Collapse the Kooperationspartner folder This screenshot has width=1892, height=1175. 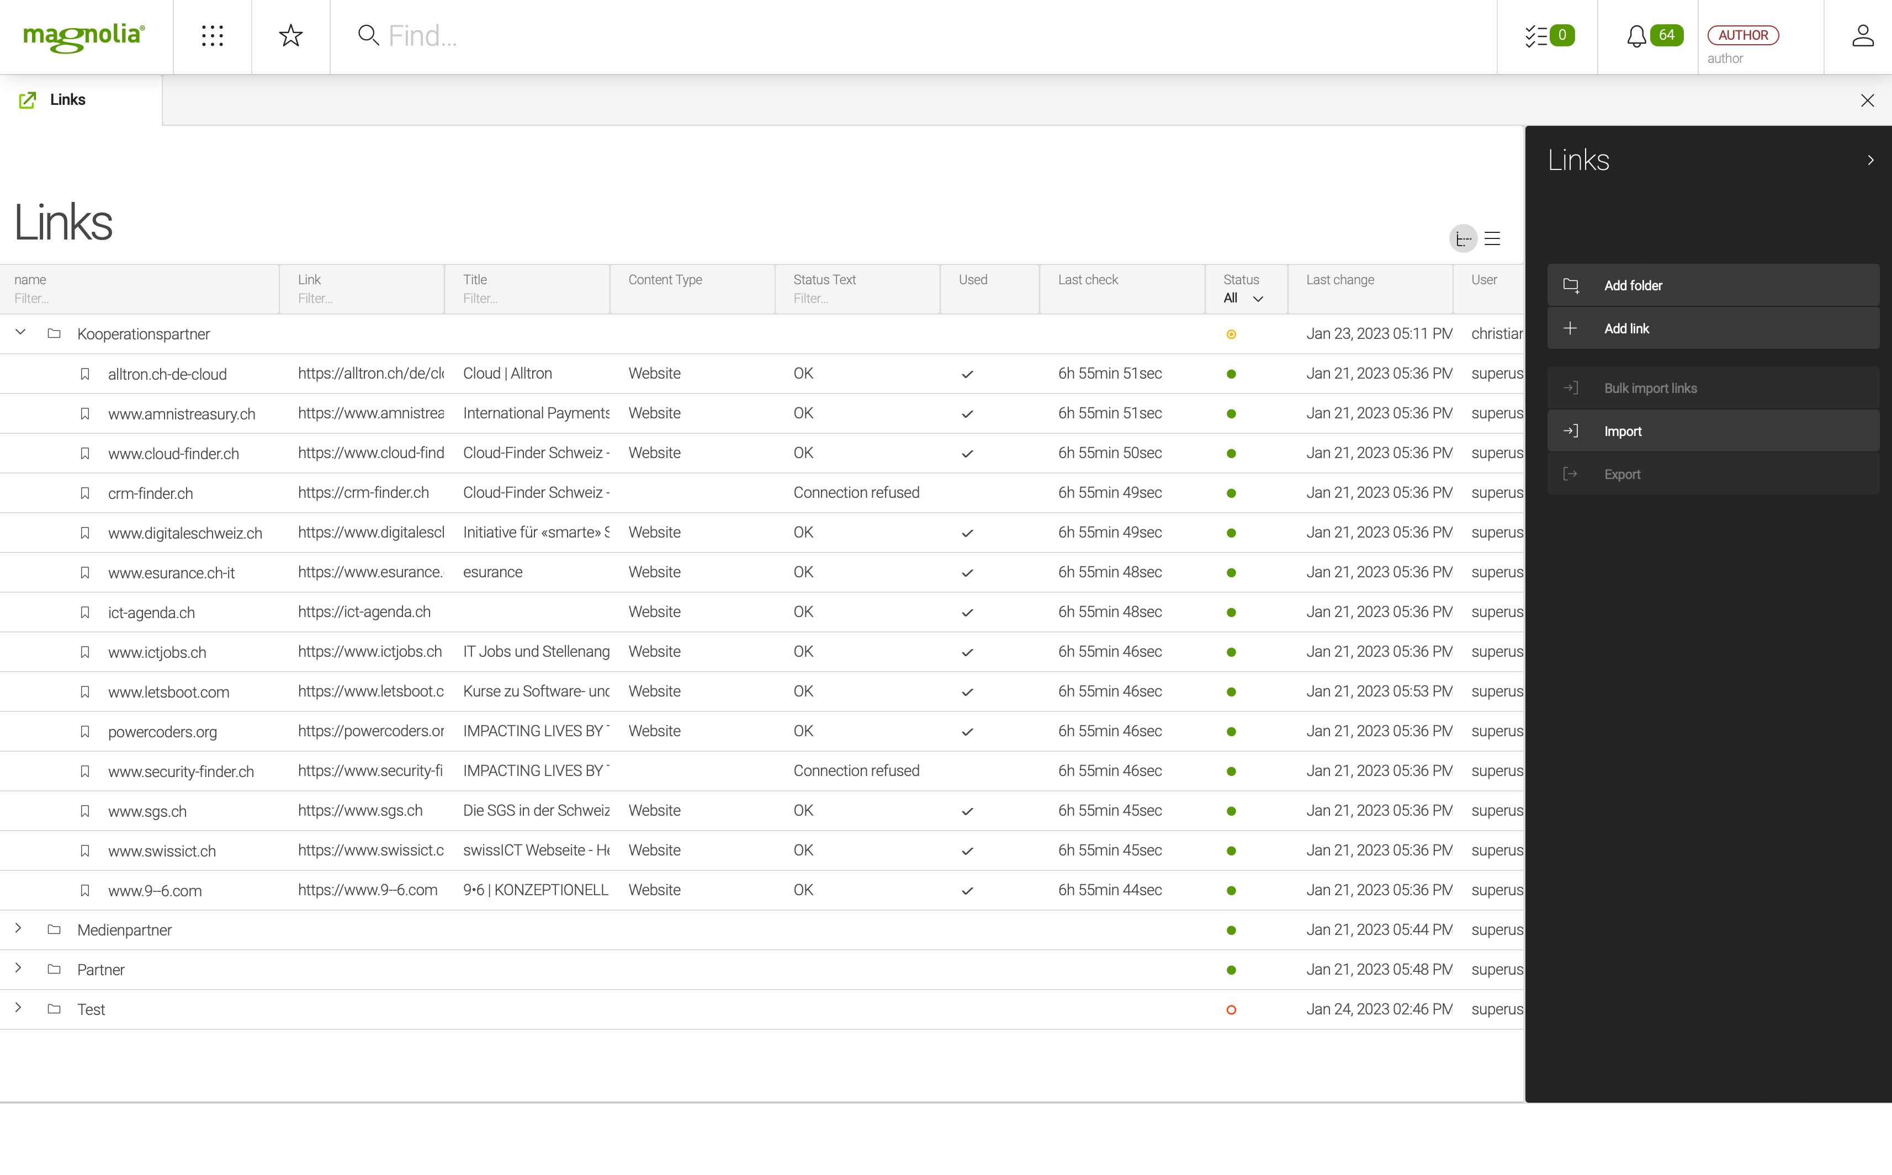point(20,333)
